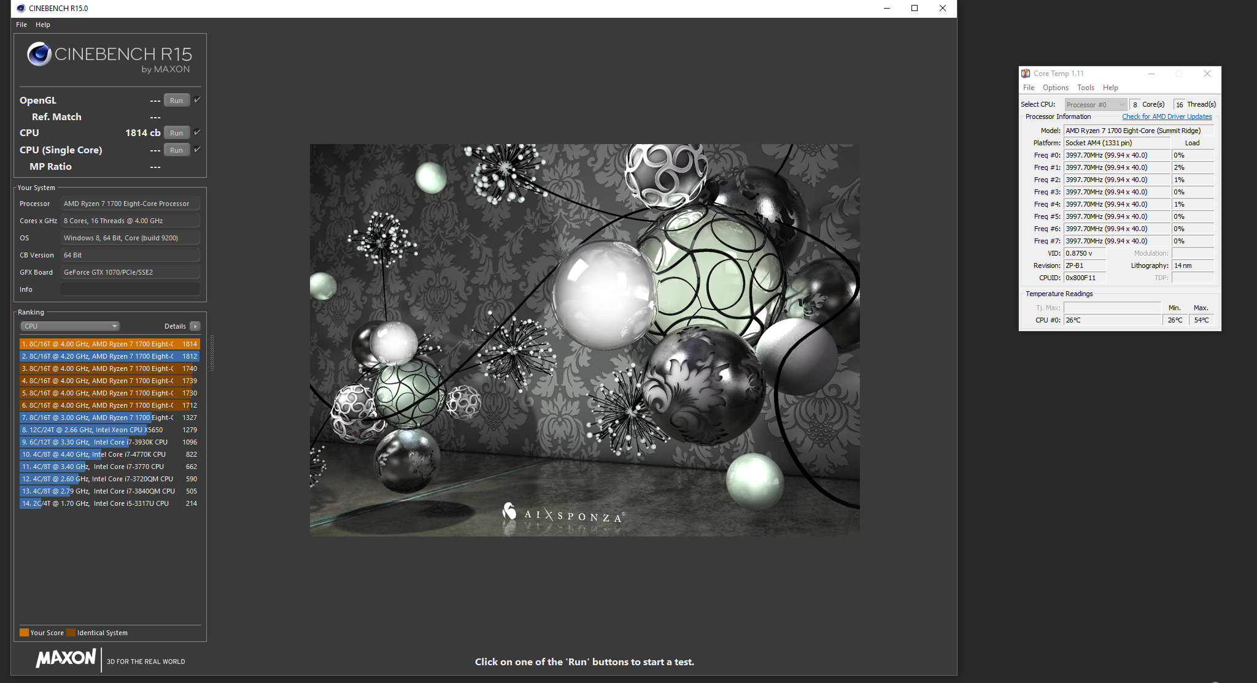This screenshot has height=683, width=1257.
Task: Select ranking entry 6 scoring 1712
Action: 109,405
